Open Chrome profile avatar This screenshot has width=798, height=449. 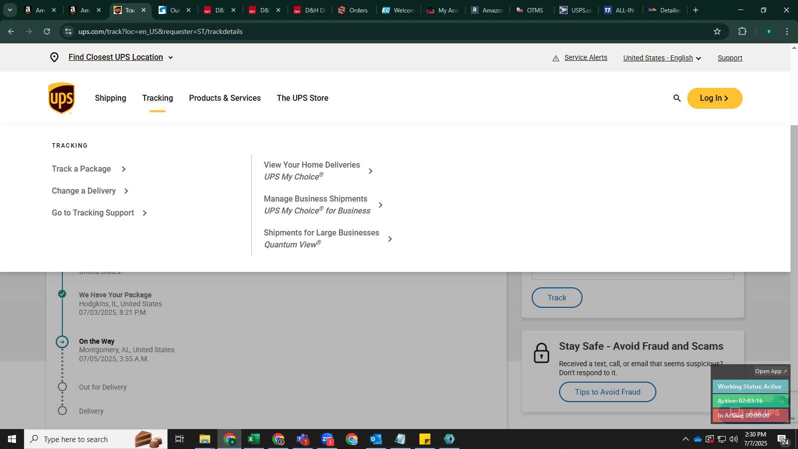coord(769,31)
